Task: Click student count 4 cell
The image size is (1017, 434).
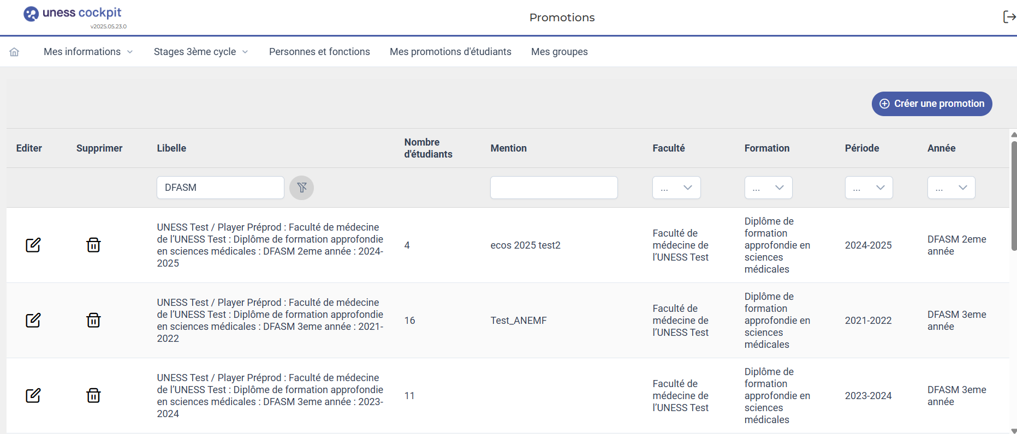Action: 407,245
